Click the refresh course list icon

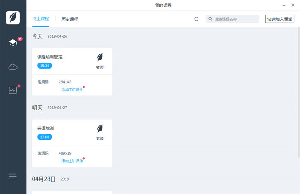[196, 19]
